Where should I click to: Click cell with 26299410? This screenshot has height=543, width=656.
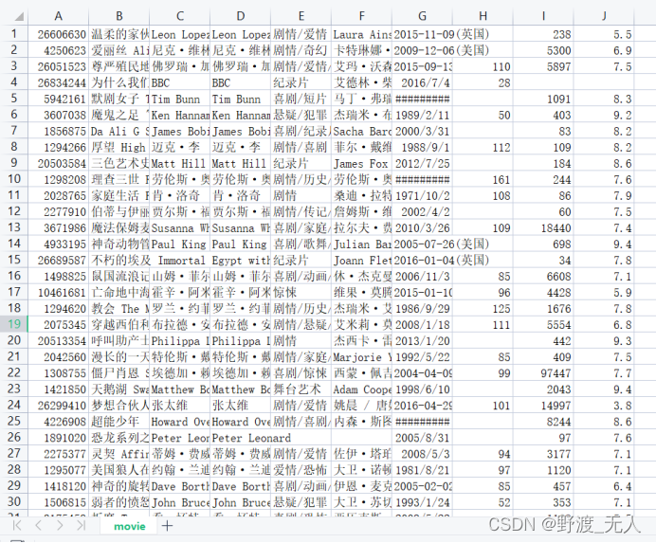point(58,406)
